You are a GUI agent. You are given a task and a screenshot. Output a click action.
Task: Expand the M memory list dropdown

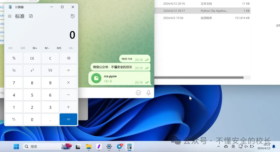coord(71,48)
